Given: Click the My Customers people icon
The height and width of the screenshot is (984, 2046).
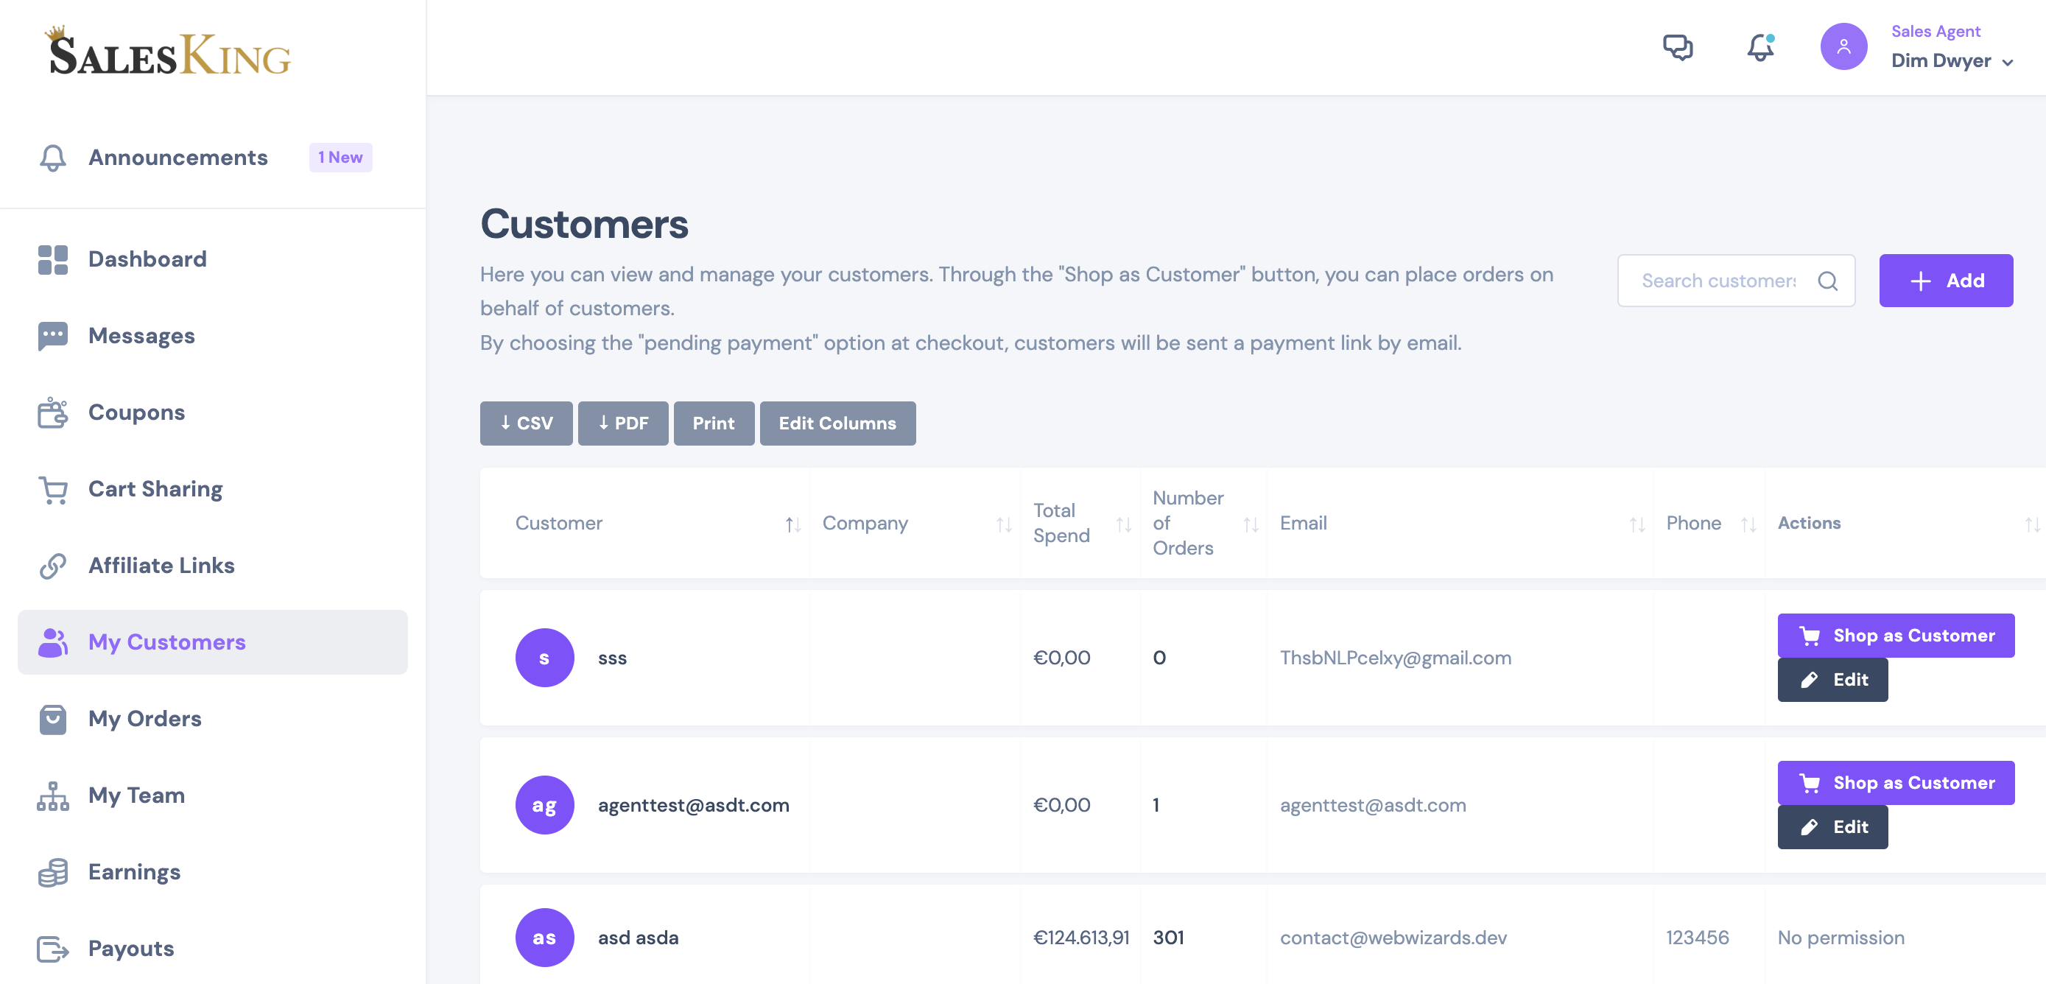Looking at the screenshot, I should click(x=52, y=642).
